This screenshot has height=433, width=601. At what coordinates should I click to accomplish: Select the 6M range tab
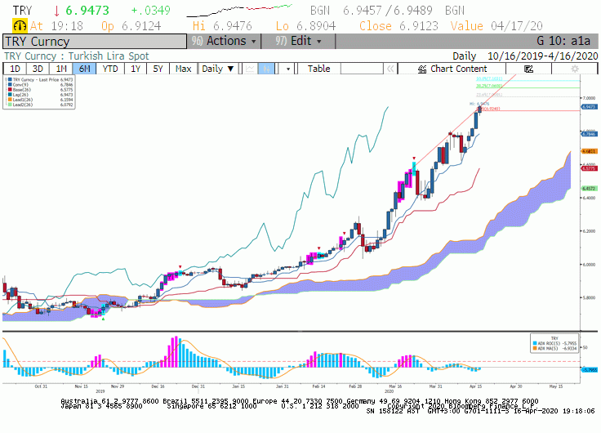pyautogui.click(x=84, y=69)
